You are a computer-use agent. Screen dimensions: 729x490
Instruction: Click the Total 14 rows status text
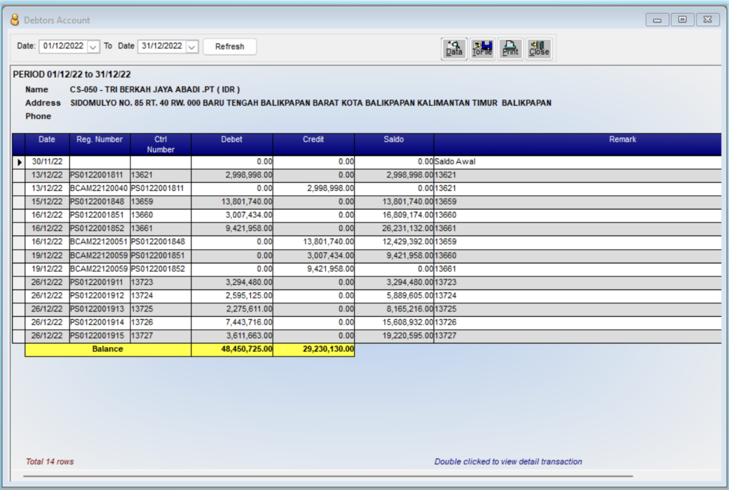[x=50, y=461]
